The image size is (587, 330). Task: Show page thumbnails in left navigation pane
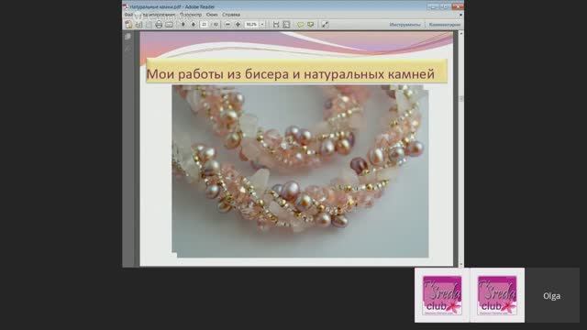pos(128,37)
